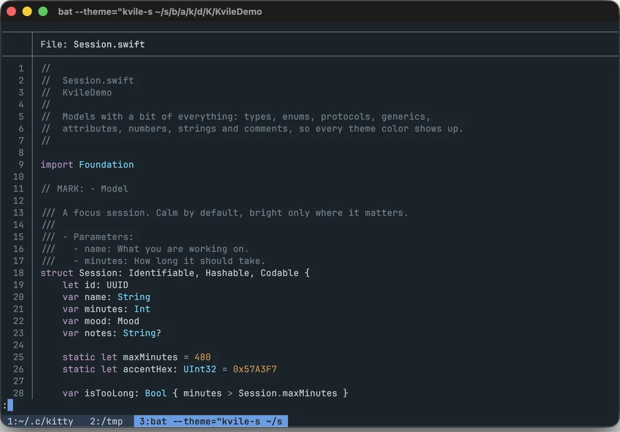Click the "// Session.swift" comment on line 2

click(x=87, y=81)
